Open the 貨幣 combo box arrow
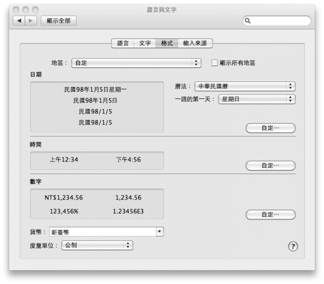The image size is (324, 284). [159, 232]
